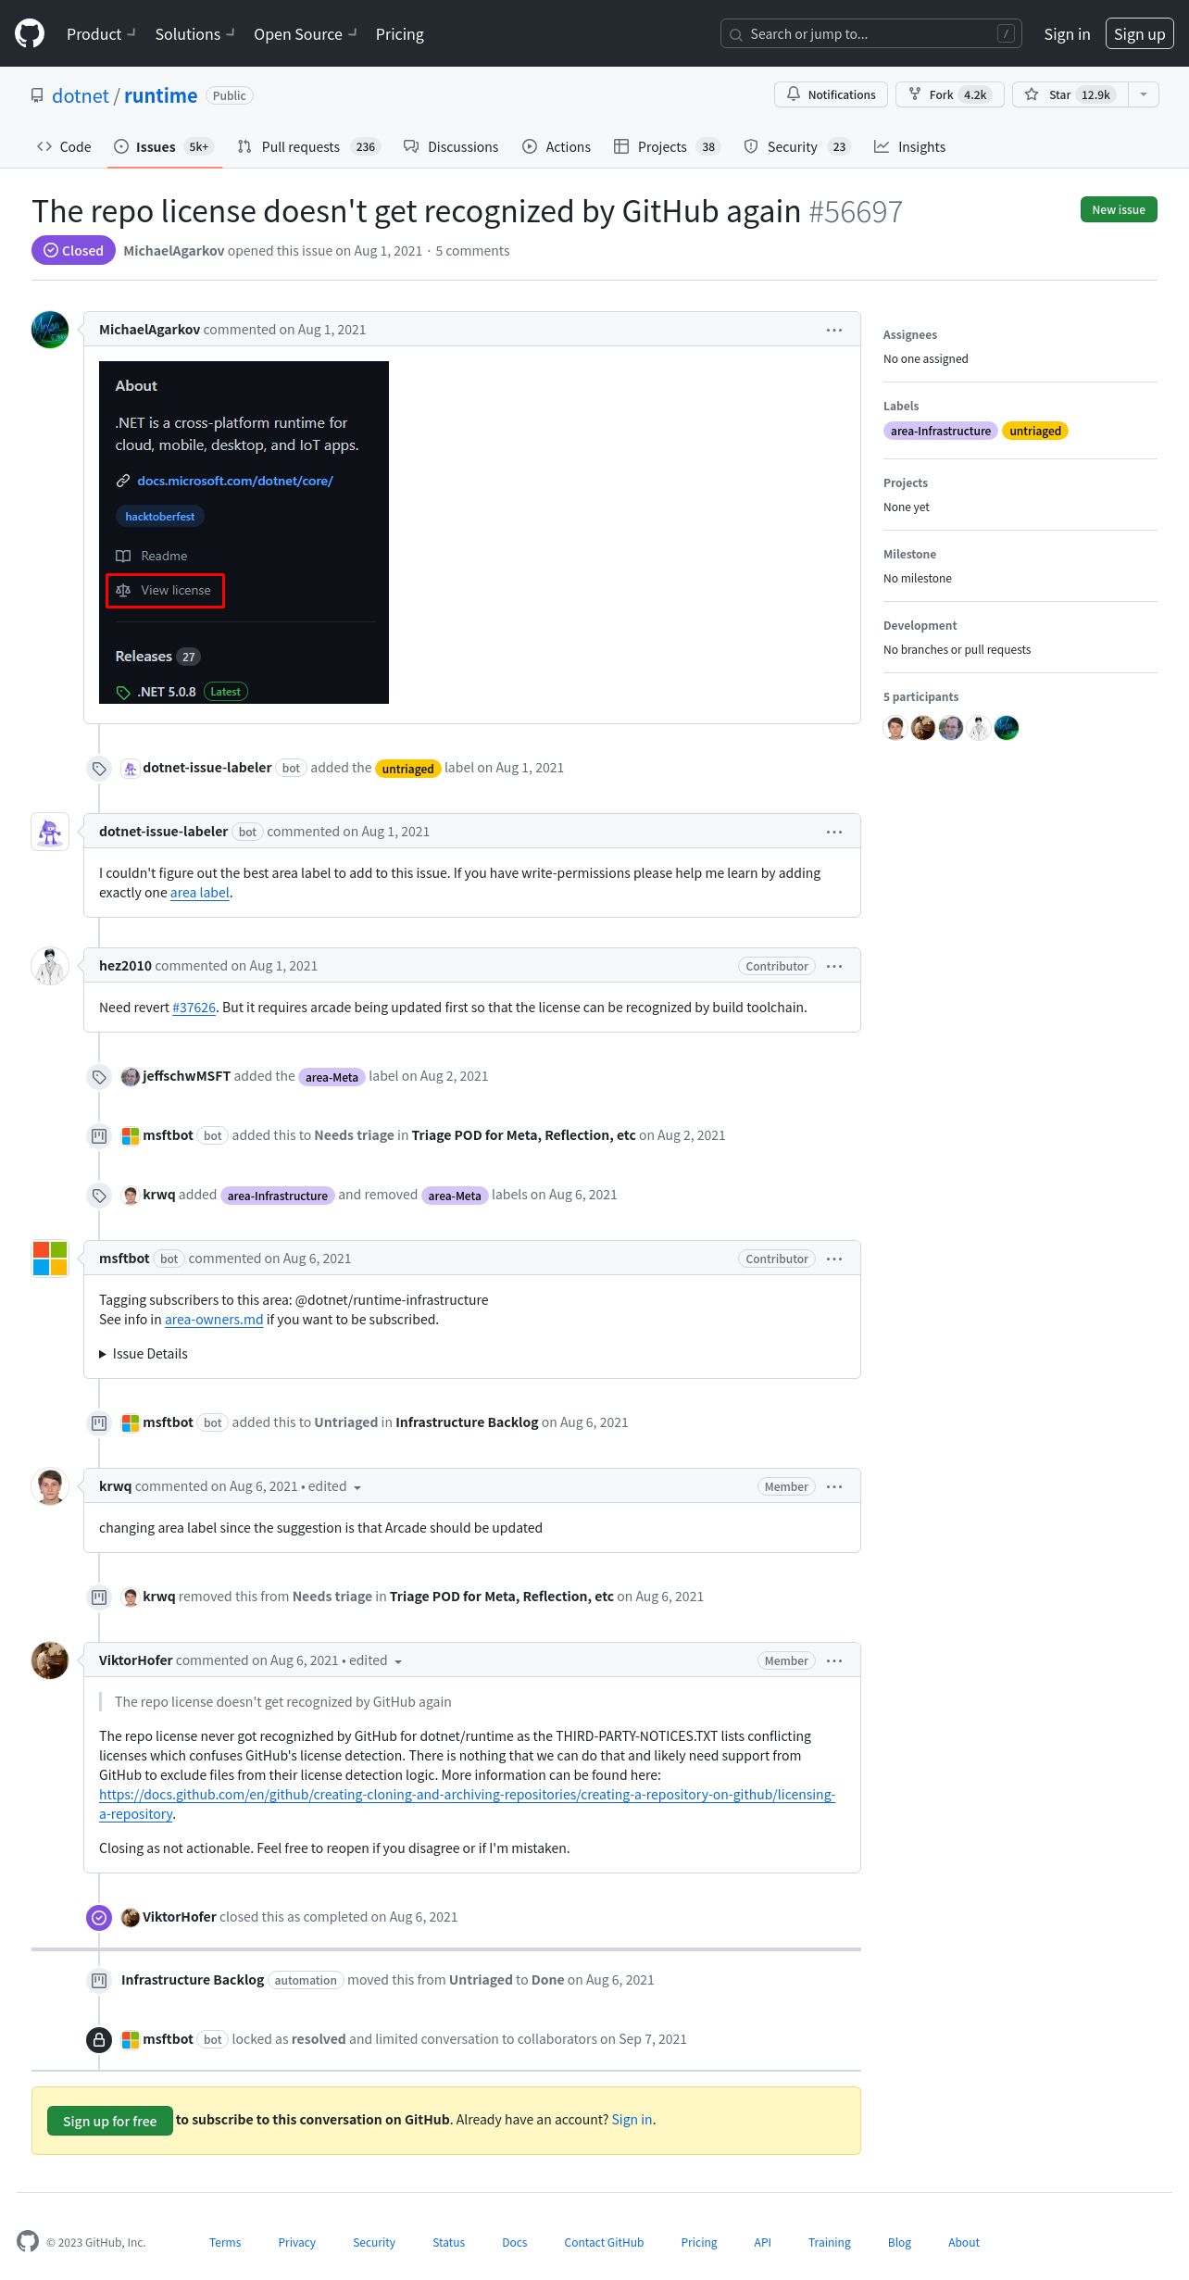The image size is (1189, 2280).
Task: Open MichaelAgarkov comment options menu
Action: click(834, 330)
